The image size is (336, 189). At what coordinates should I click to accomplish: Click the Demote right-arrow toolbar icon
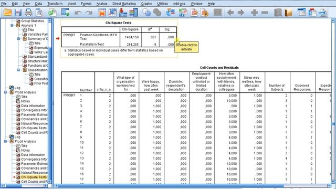(x=241, y=13)
